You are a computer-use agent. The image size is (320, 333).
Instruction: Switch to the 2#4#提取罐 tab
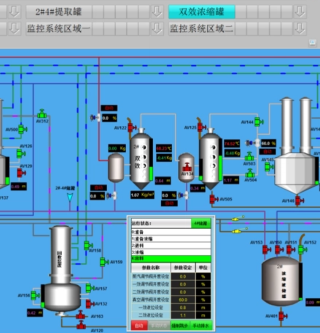click(59, 11)
